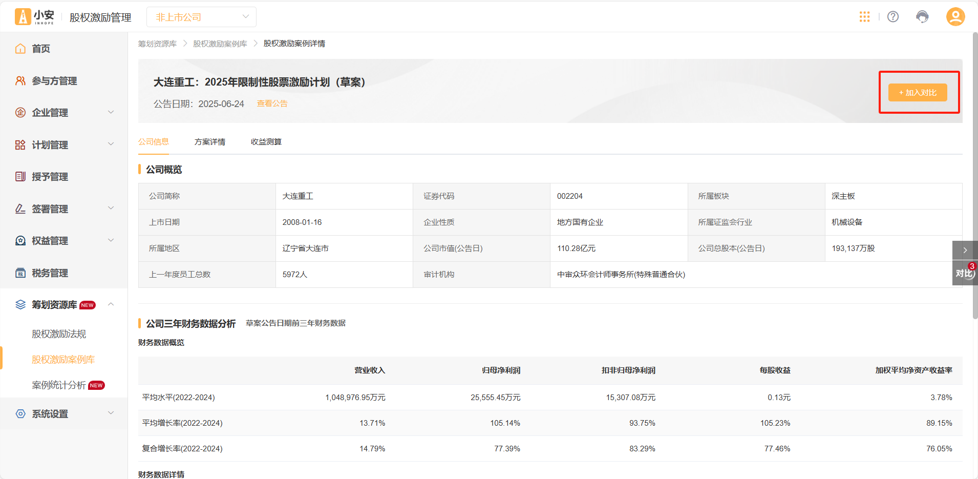Click the 复合增长率(2022-2024) row label
Viewport: 978px width, 479px height.
point(182,449)
